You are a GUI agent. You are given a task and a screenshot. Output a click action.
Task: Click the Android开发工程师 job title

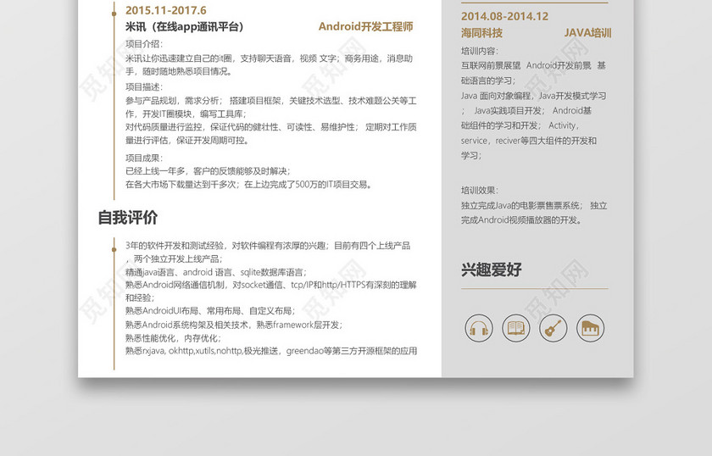[x=365, y=27]
